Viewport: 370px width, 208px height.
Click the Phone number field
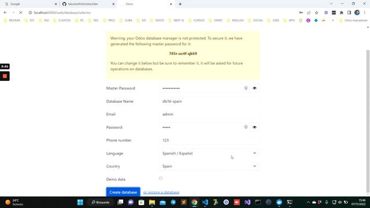[x=209, y=140]
